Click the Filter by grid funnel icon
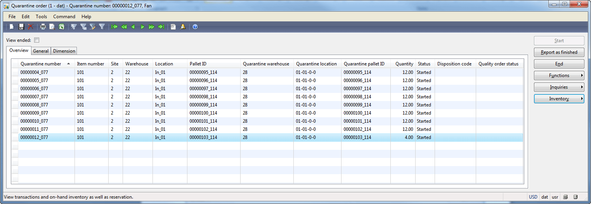 83,27
